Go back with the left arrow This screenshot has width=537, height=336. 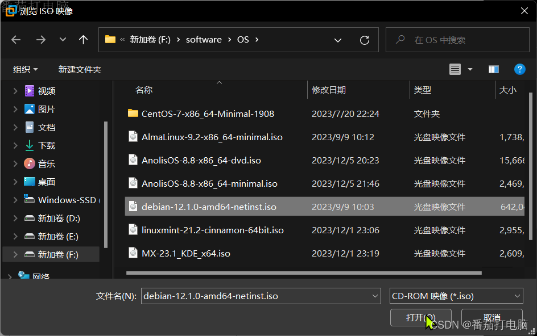[x=16, y=40]
